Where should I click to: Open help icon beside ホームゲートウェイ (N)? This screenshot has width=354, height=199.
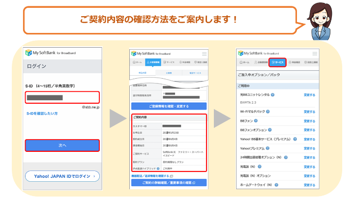(276, 185)
